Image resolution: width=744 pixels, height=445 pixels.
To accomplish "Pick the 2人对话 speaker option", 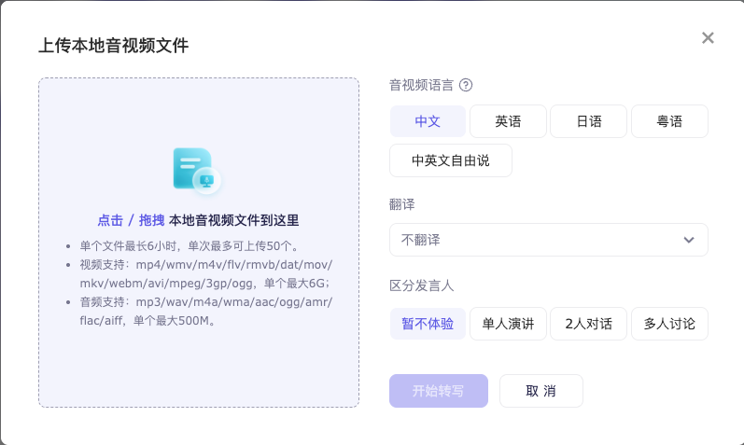I will 588,324.
